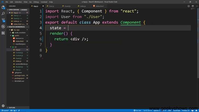The image size is (199, 112).
Task: Open the Explorer view in the activity bar
Action: tap(3, 7)
